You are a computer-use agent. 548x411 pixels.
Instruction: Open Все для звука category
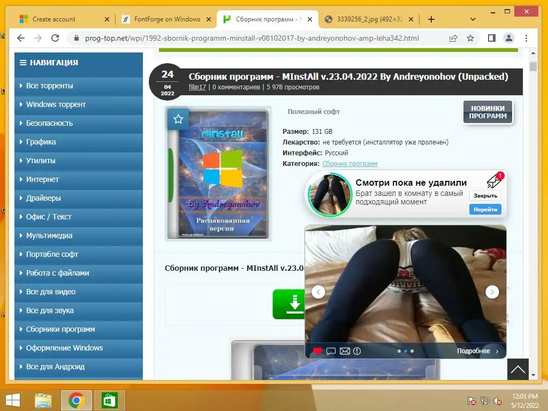(x=79, y=310)
